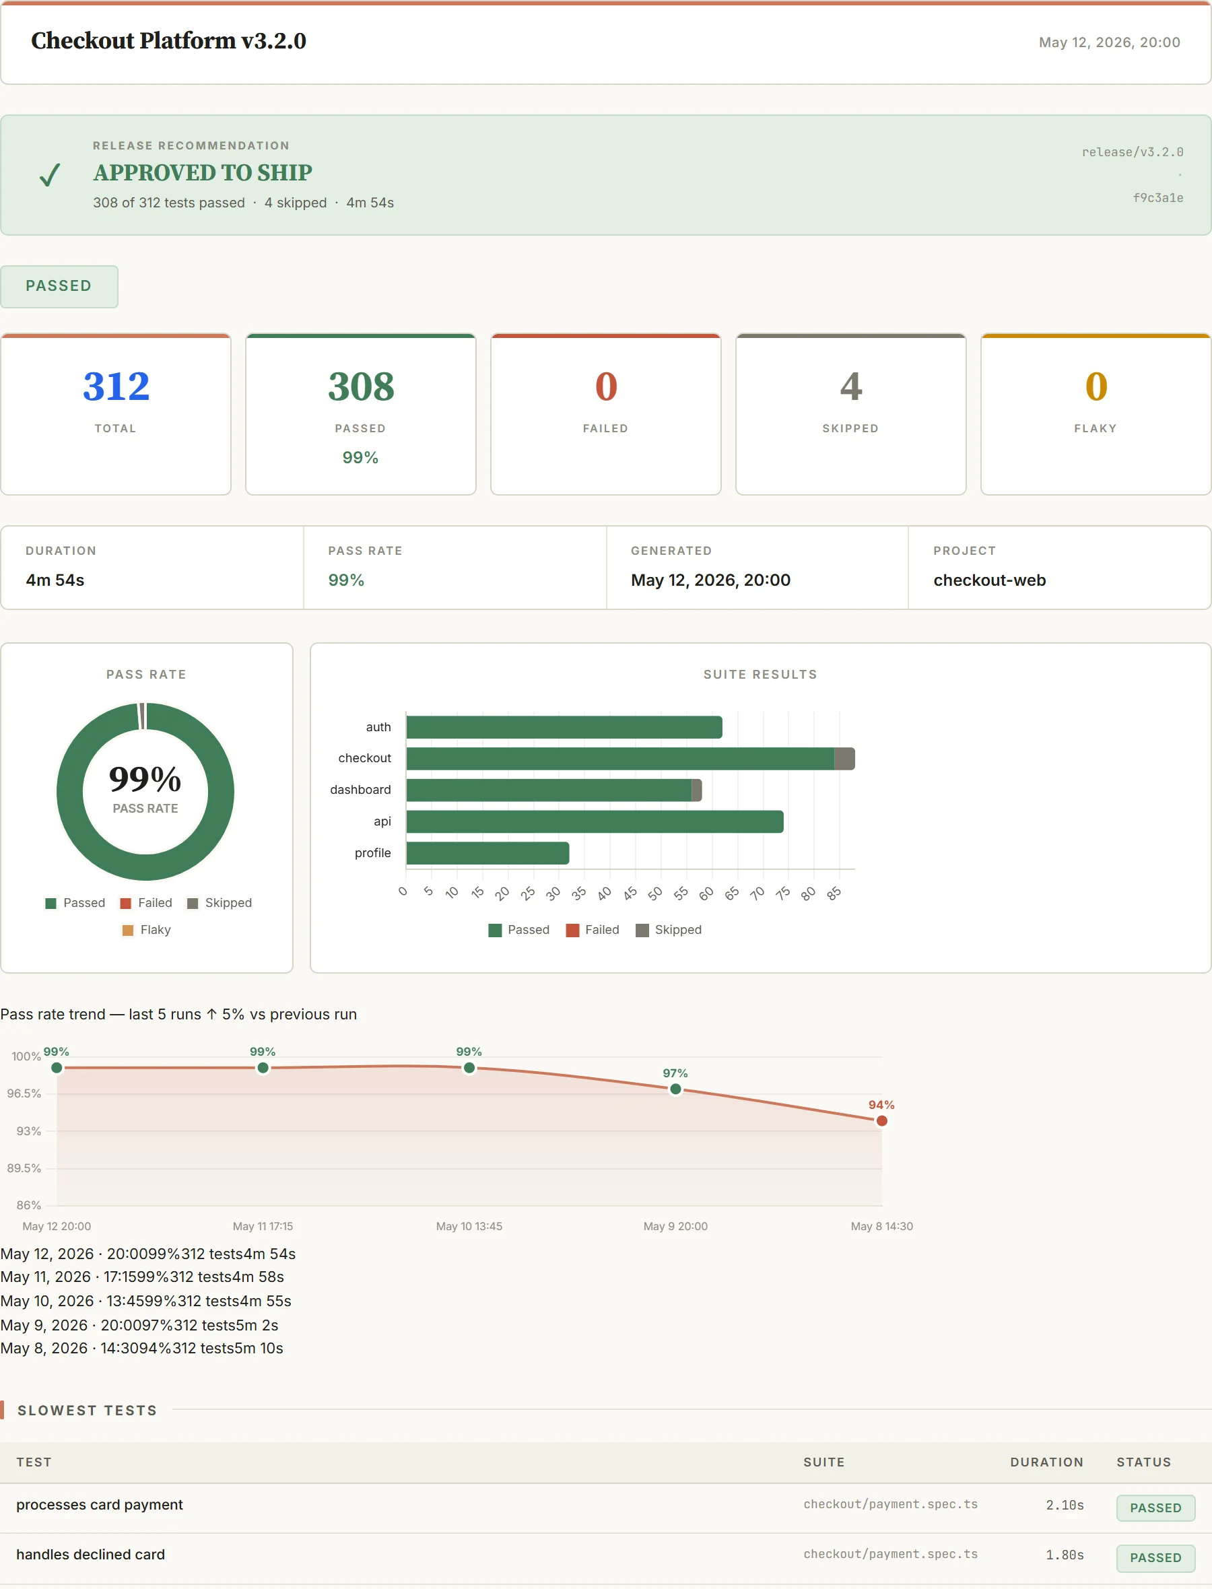Click the May 11, 2026 run history row
Image resolution: width=1212 pixels, height=1589 pixels.
[142, 1277]
